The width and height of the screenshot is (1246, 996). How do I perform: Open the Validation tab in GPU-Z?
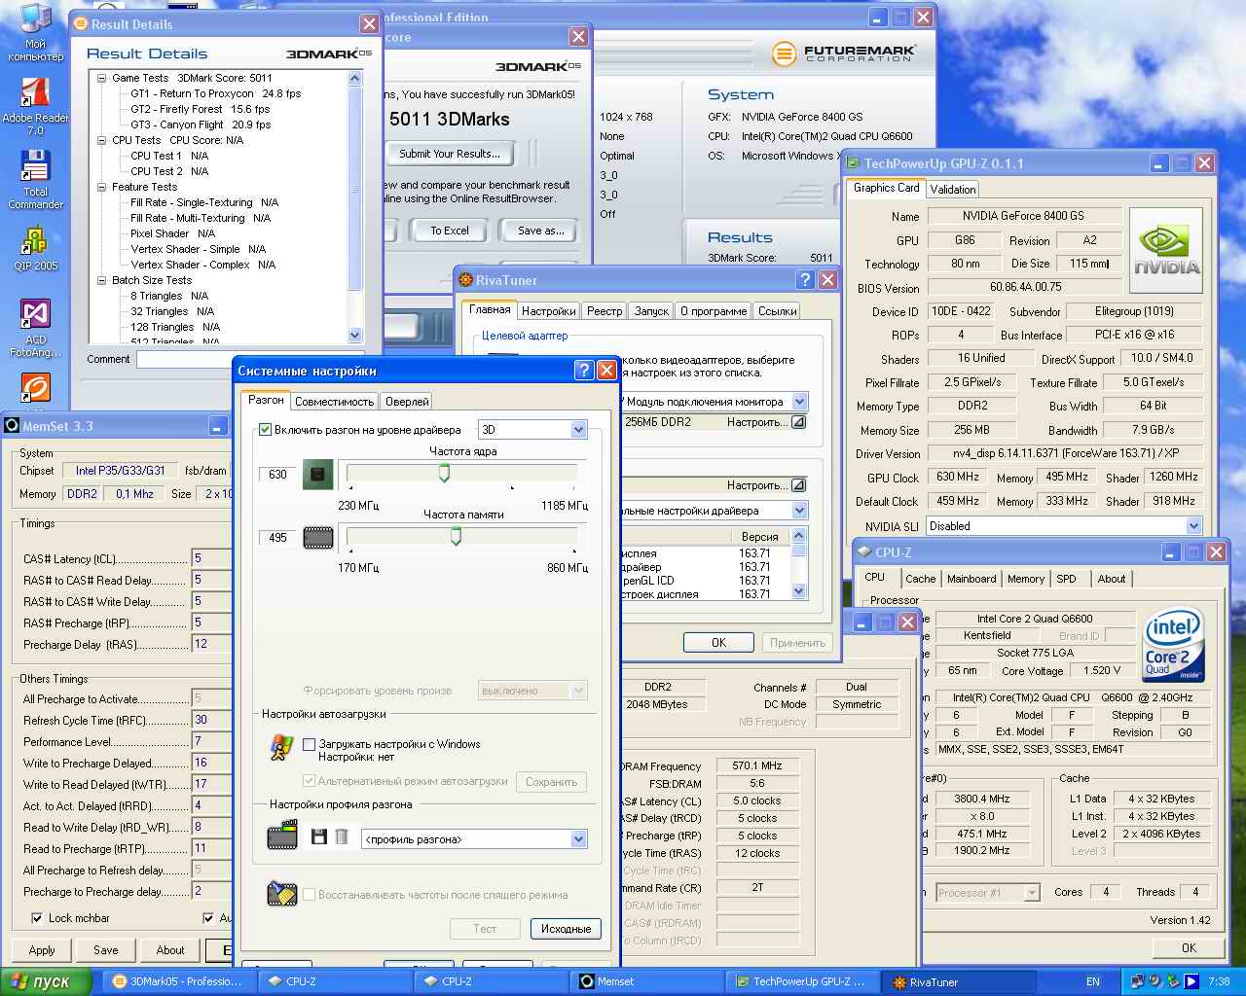(x=952, y=190)
